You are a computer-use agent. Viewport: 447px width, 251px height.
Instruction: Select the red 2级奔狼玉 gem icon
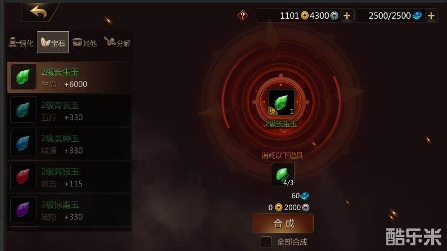pos(23,176)
